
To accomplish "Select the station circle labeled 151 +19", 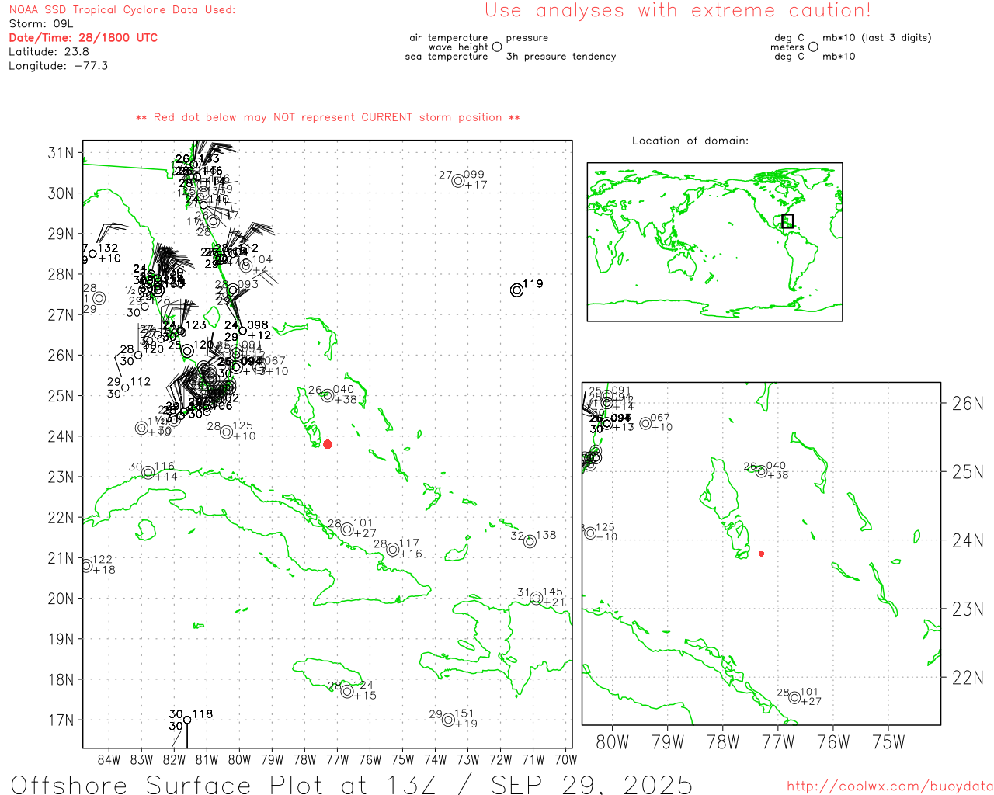I will tap(448, 720).
